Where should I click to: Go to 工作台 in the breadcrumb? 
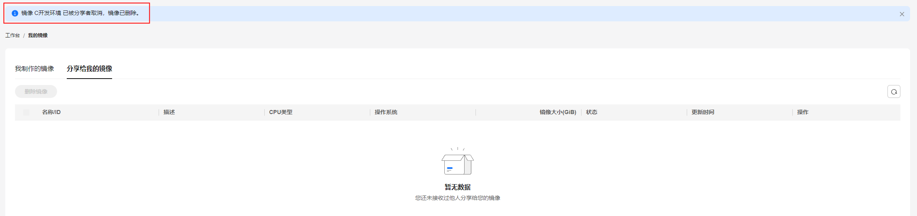[13, 35]
